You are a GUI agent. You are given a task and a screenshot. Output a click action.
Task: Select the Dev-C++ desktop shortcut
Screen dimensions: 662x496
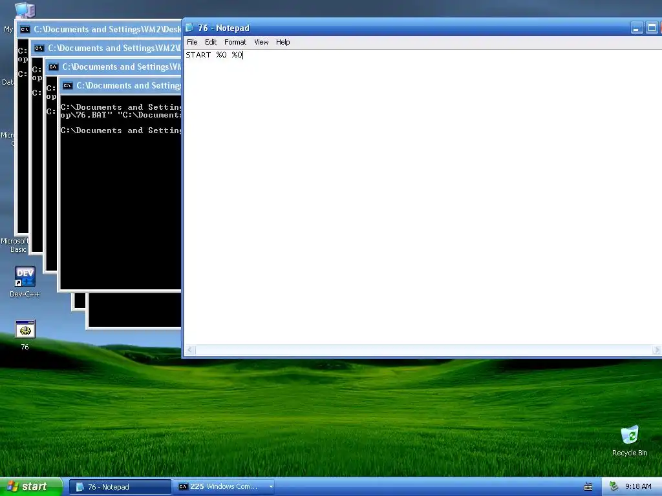pos(25,282)
